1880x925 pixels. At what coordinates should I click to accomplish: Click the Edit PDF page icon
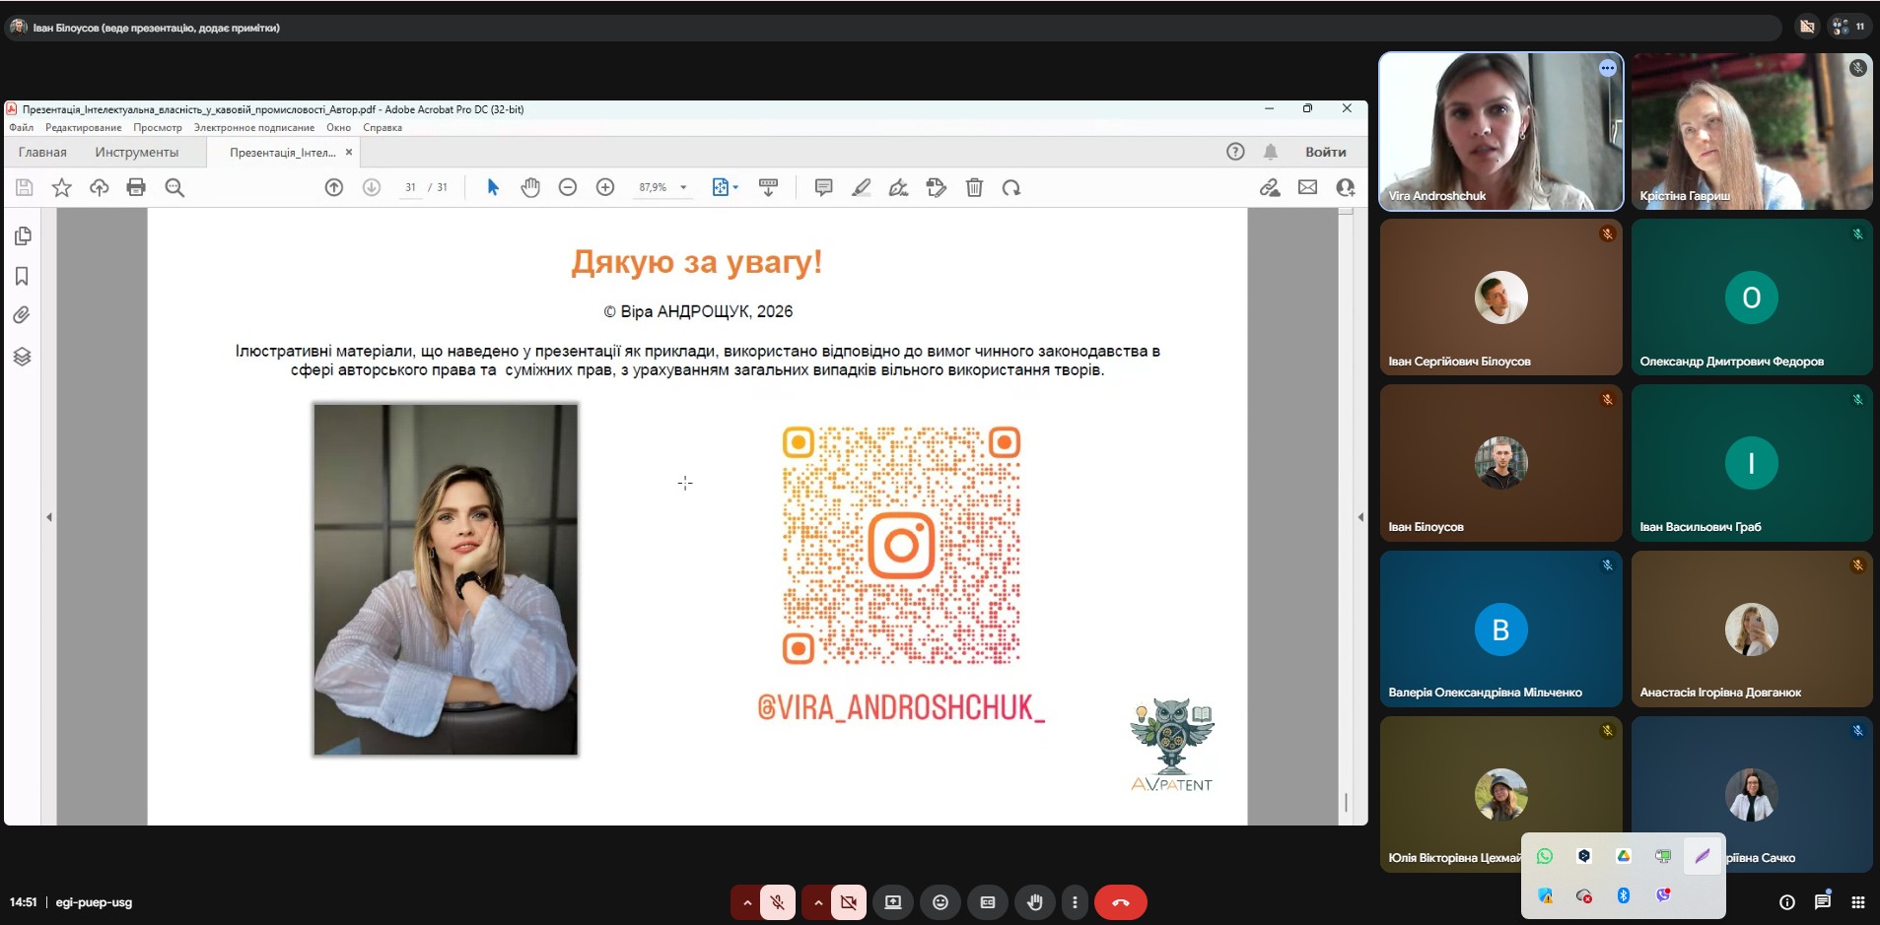pos(937,187)
